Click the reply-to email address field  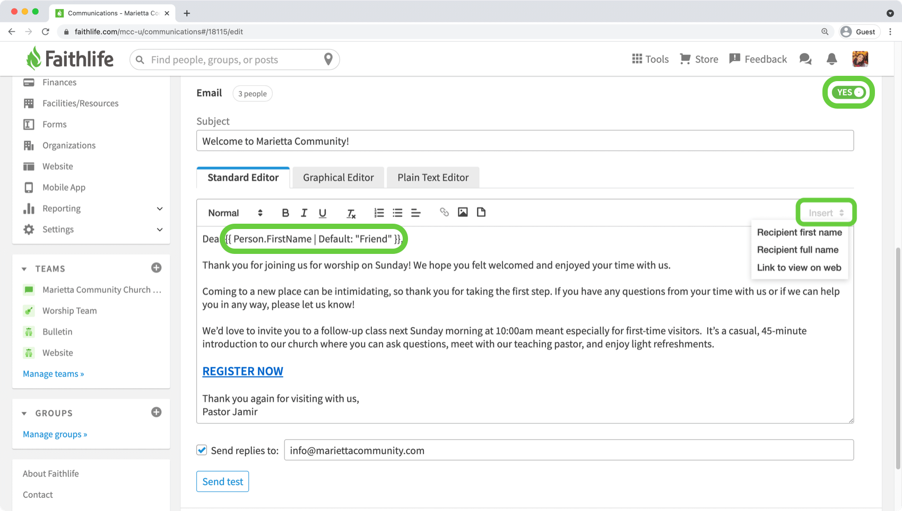click(x=569, y=450)
